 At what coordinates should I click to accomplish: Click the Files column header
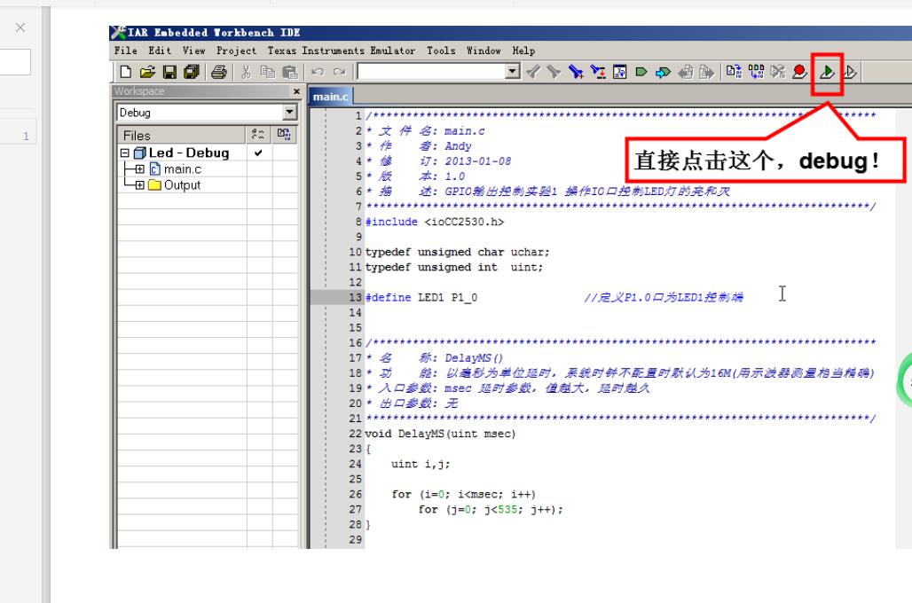pyautogui.click(x=182, y=136)
